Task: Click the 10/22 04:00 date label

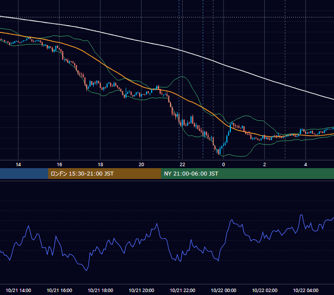Action: (306, 290)
